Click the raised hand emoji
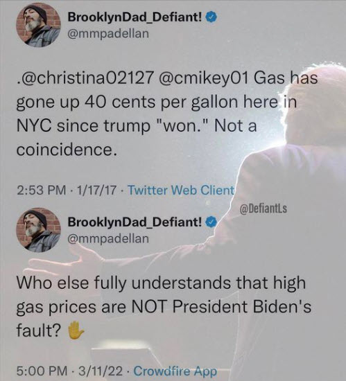346x381 pixels. (x=76, y=330)
